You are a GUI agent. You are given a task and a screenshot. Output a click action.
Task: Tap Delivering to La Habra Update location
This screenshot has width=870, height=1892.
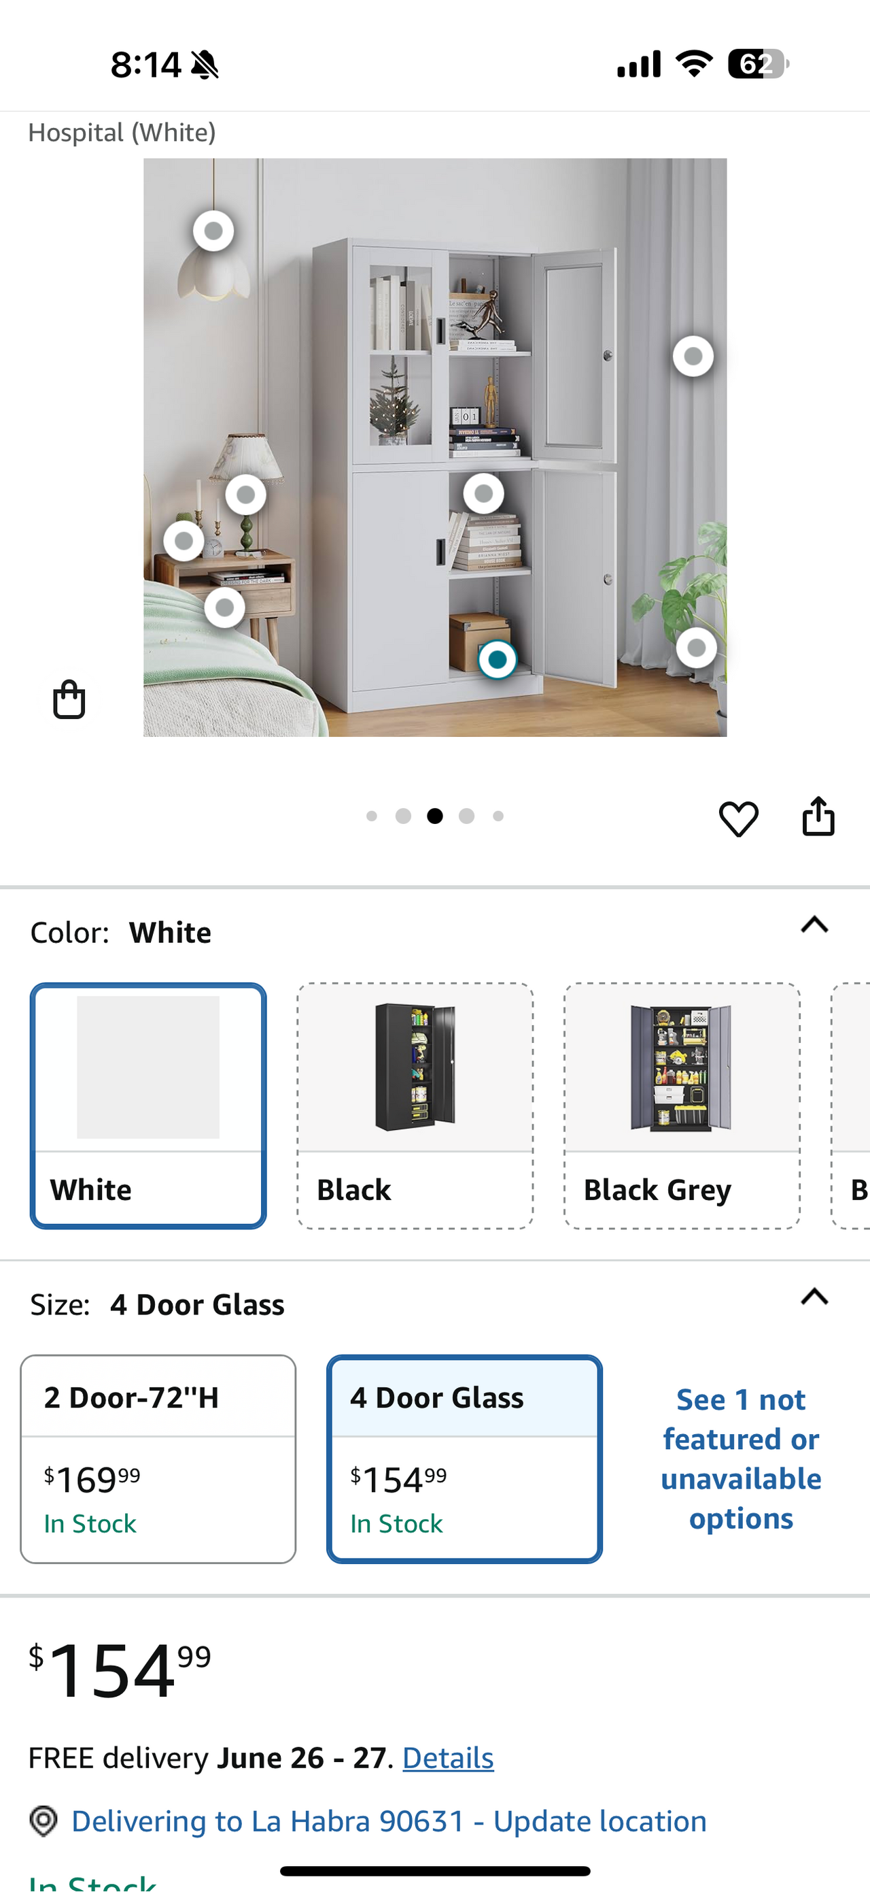tap(389, 1821)
